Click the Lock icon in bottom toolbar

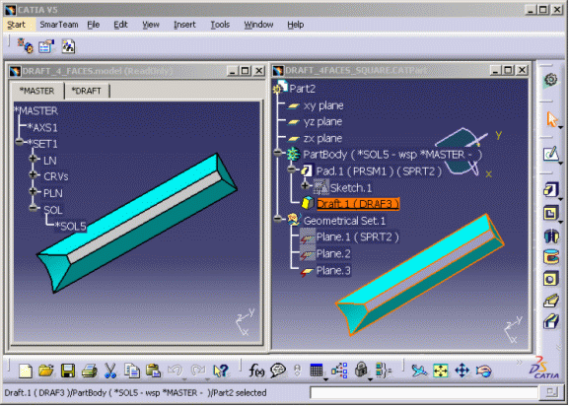click(361, 371)
